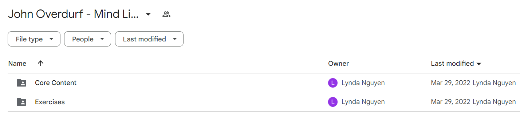Click owner name Lynda Nguyen for Exercises
520x137 pixels.
click(363, 102)
